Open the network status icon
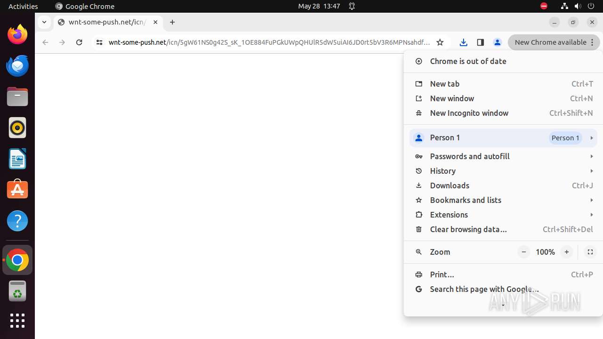Screen dimensions: 603x339 (564, 6)
